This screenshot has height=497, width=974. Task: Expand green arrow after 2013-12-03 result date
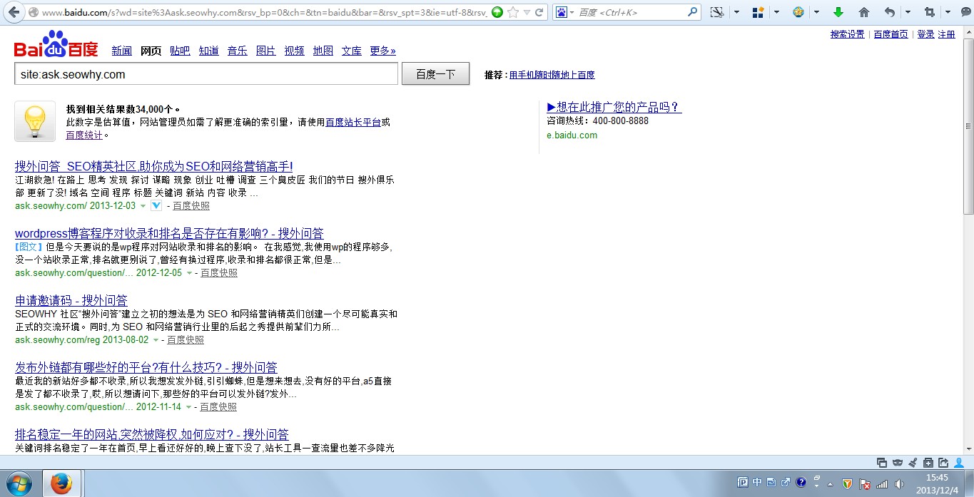point(143,206)
